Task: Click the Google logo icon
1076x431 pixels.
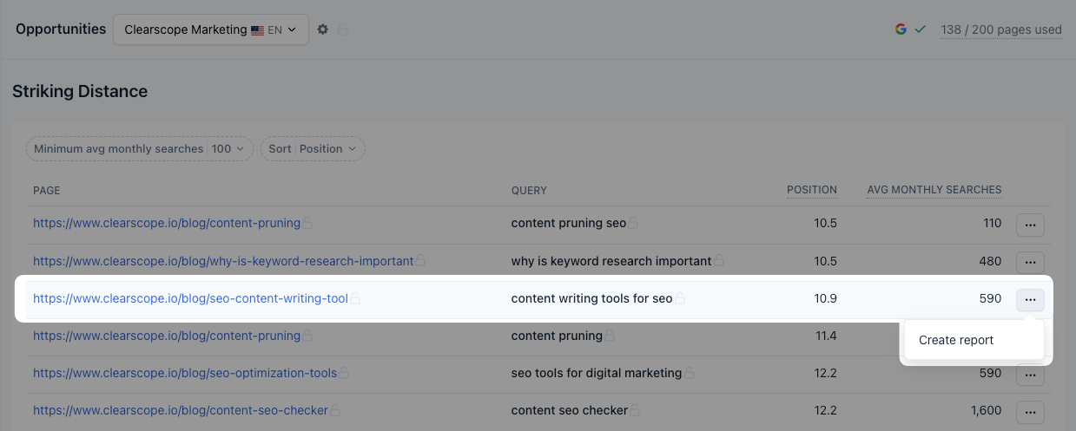Action: [901, 29]
